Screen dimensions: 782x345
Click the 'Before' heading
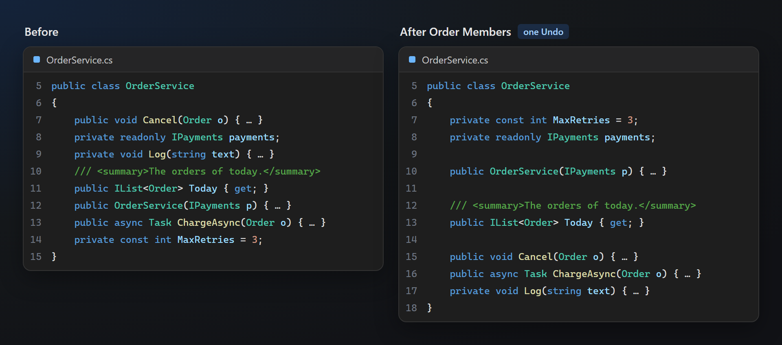[42, 32]
